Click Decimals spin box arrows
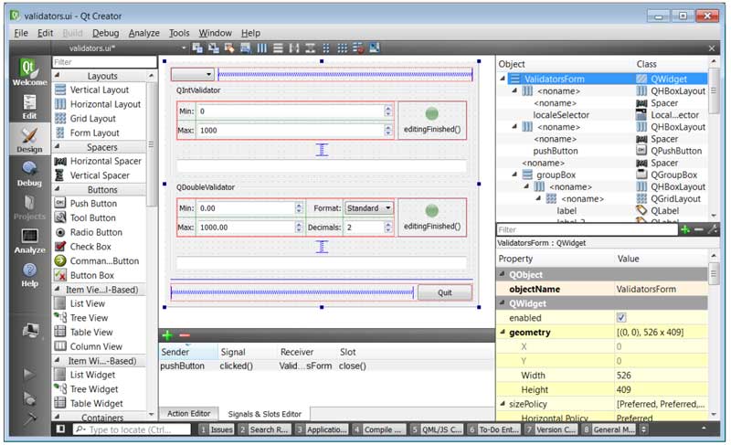 [387, 228]
